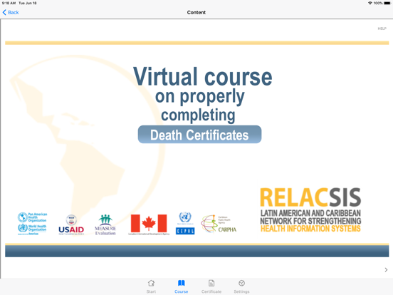The width and height of the screenshot is (393, 295).
Task: Open the Certificate tab
Action: point(211,286)
